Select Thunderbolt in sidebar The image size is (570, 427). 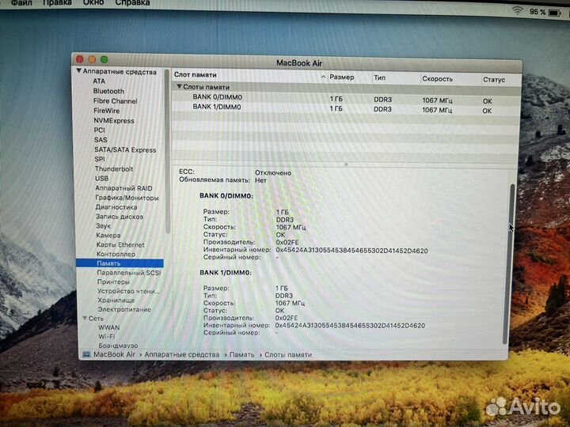114,169
